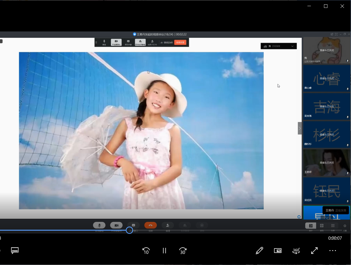This screenshot has width=351, height=265.
Task: Skip forward 30 seconds
Action: click(183, 251)
